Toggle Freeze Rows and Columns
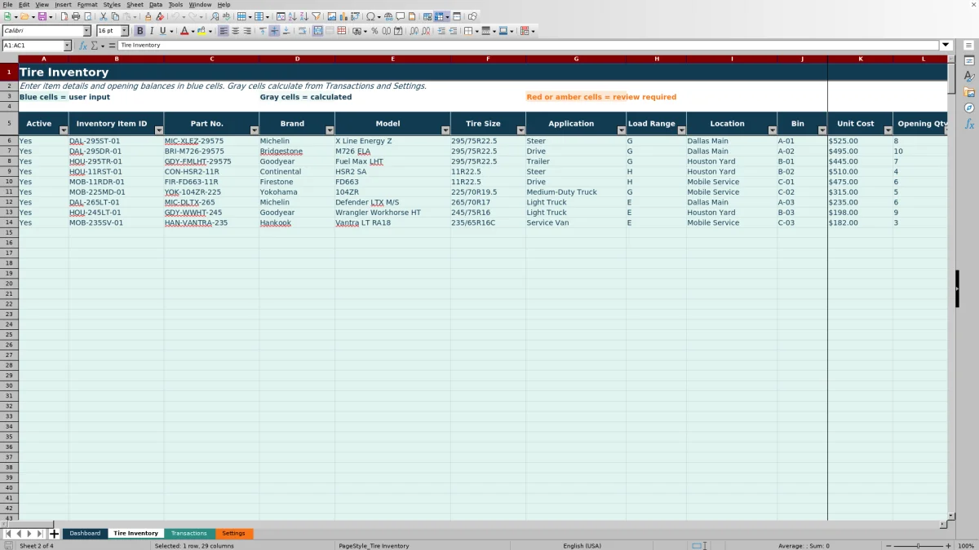 pos(439,16)
